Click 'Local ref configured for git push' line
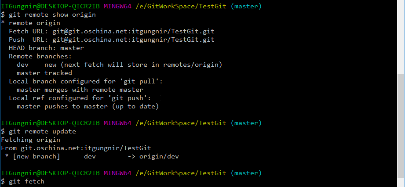 pos(80,98)
